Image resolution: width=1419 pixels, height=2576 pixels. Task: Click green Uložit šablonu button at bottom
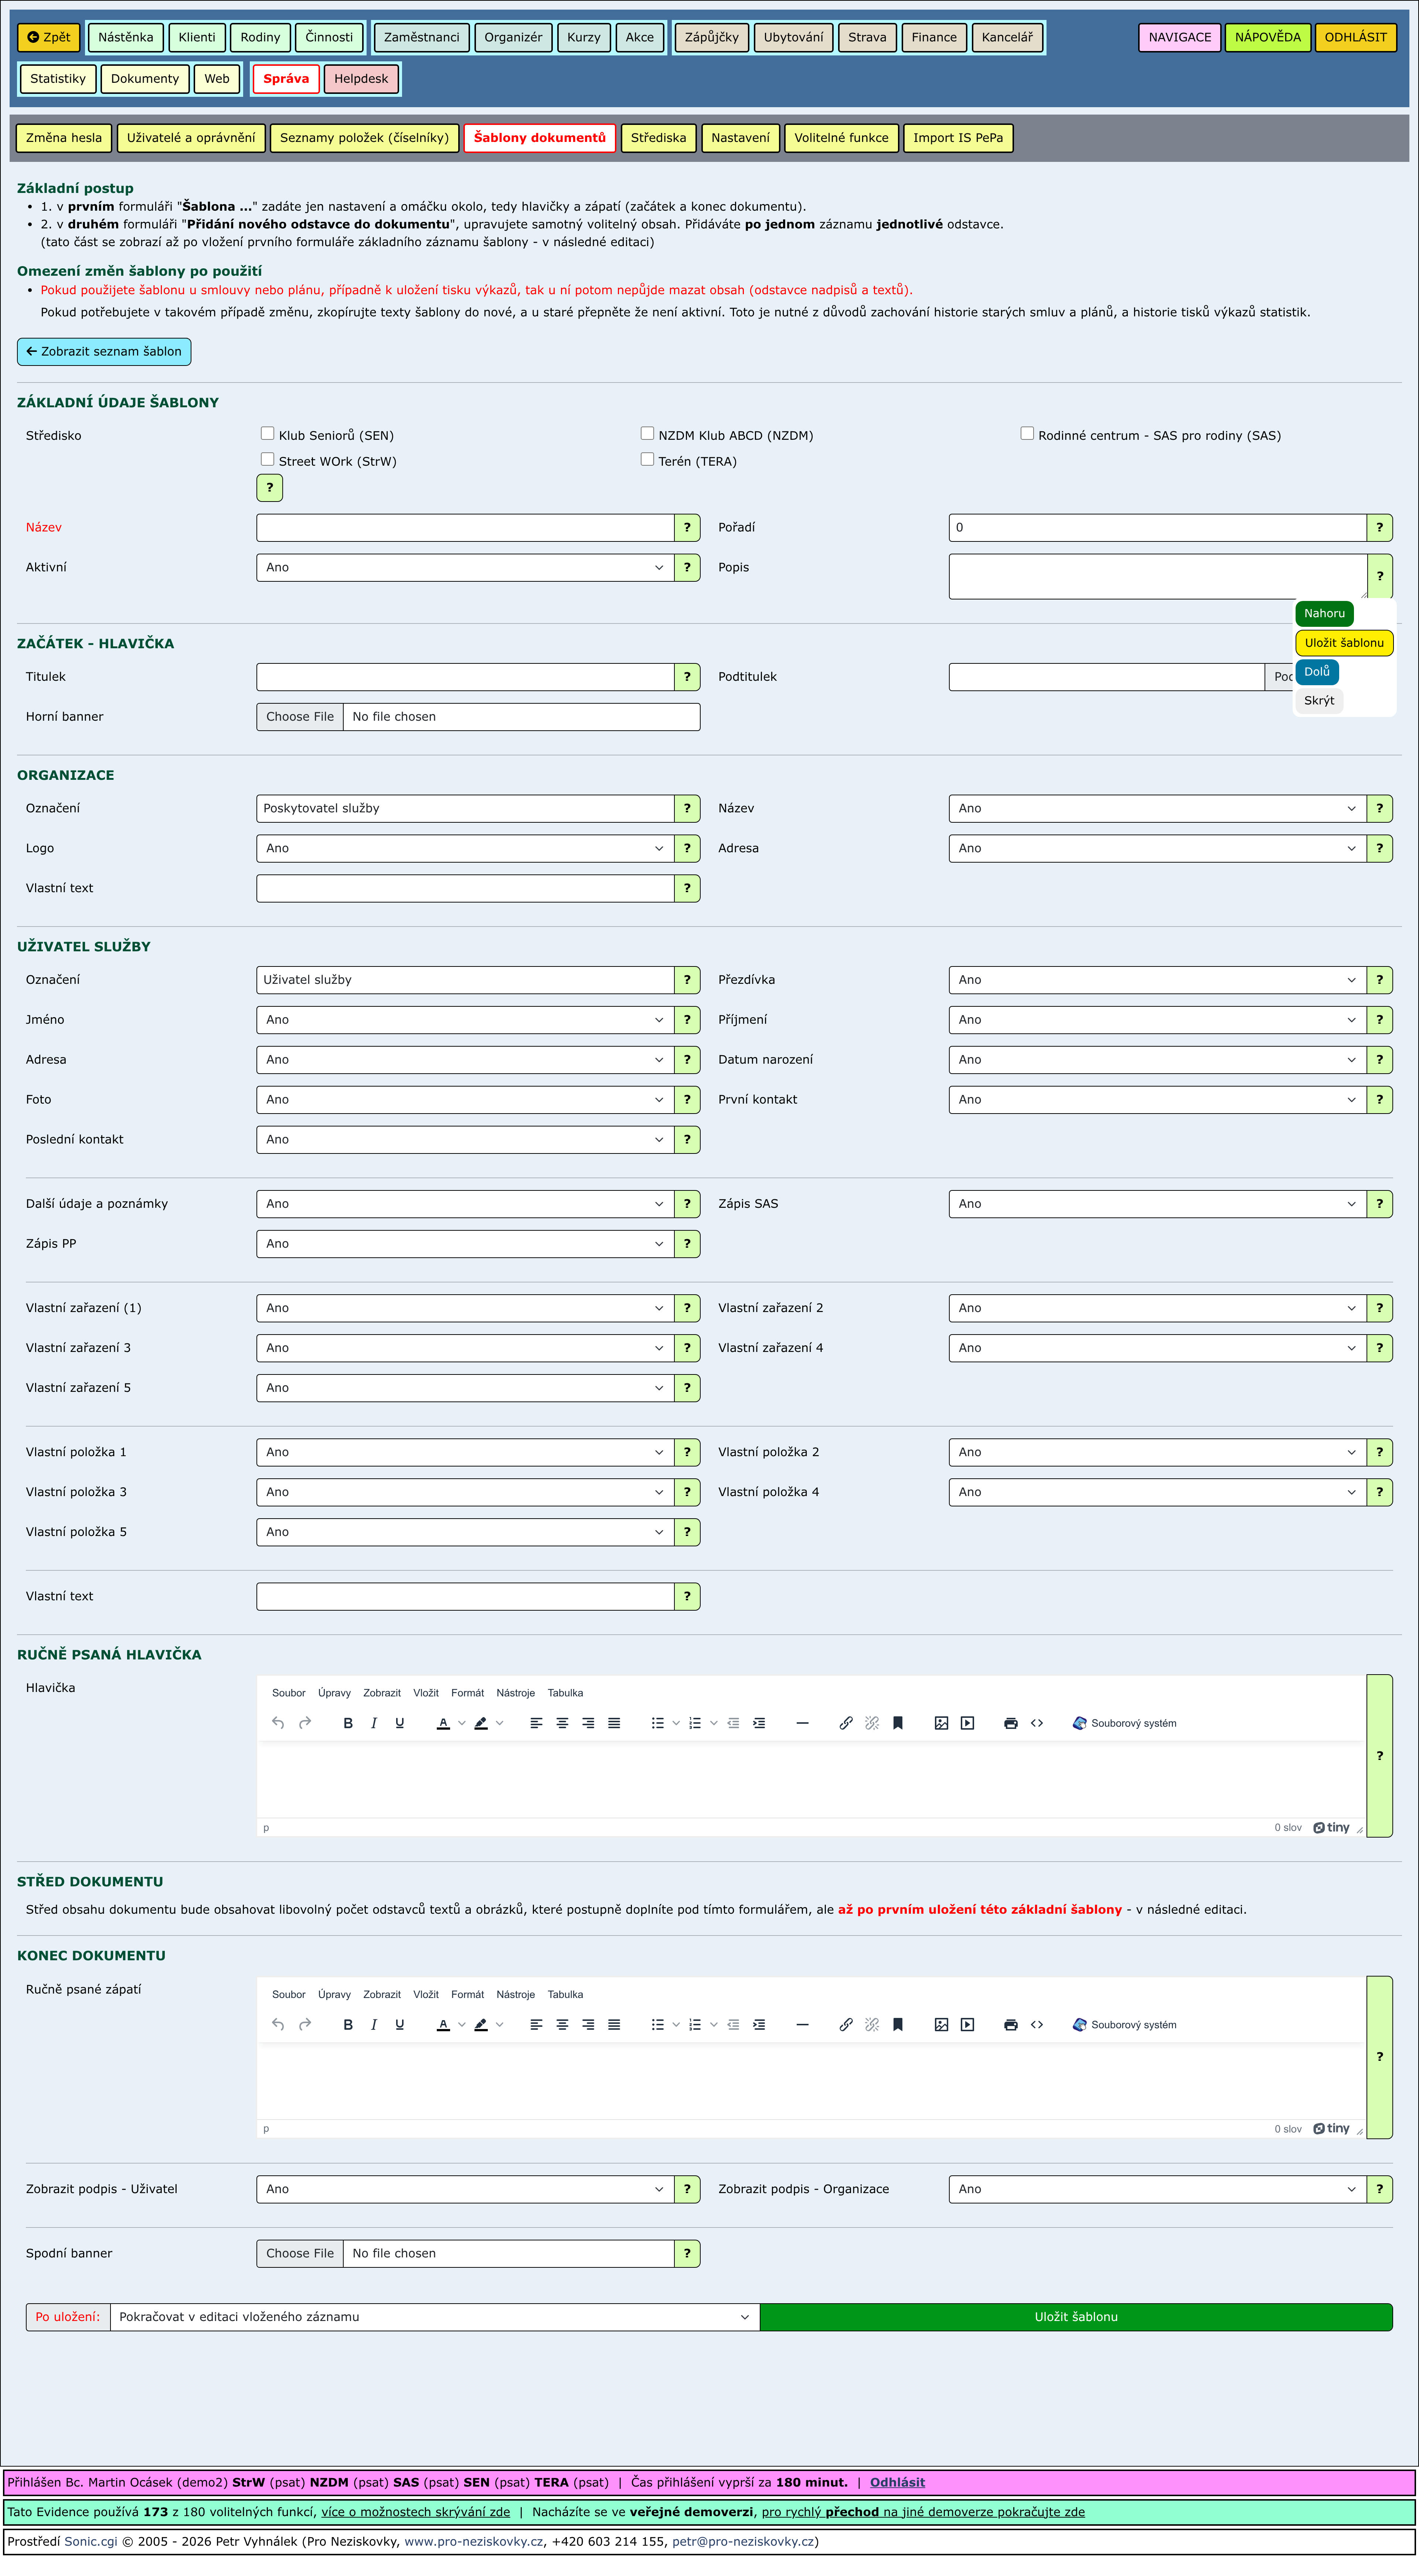click(x=1076, y=2316)
